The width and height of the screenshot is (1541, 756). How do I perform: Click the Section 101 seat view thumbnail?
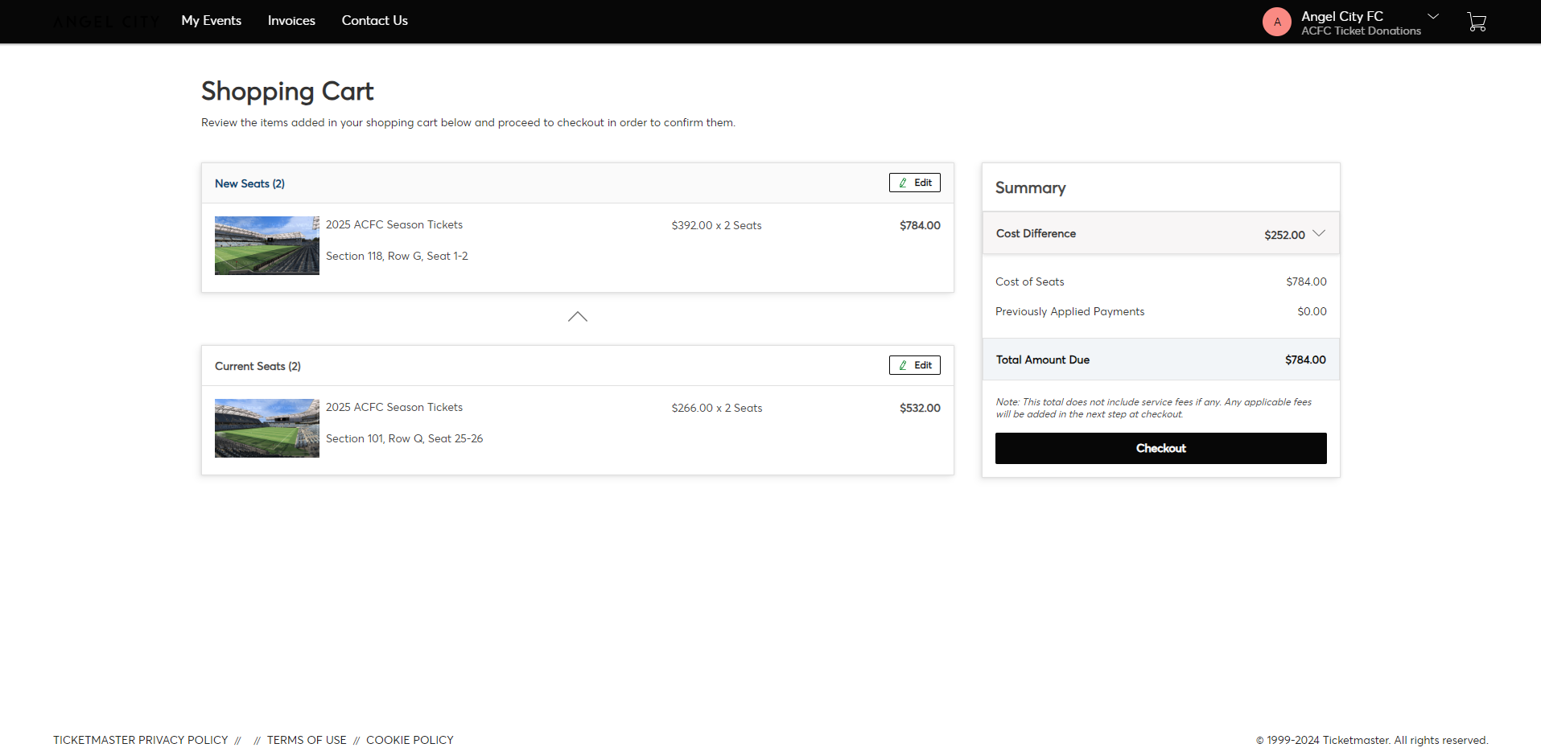pyautogui.click(x=267, y=428)
